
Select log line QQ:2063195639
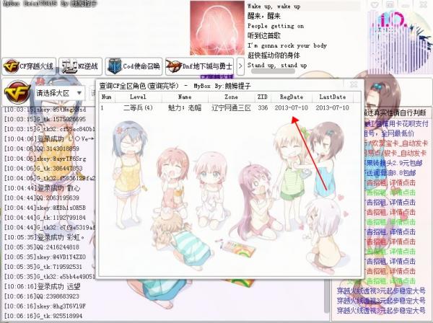click(42, 198)
